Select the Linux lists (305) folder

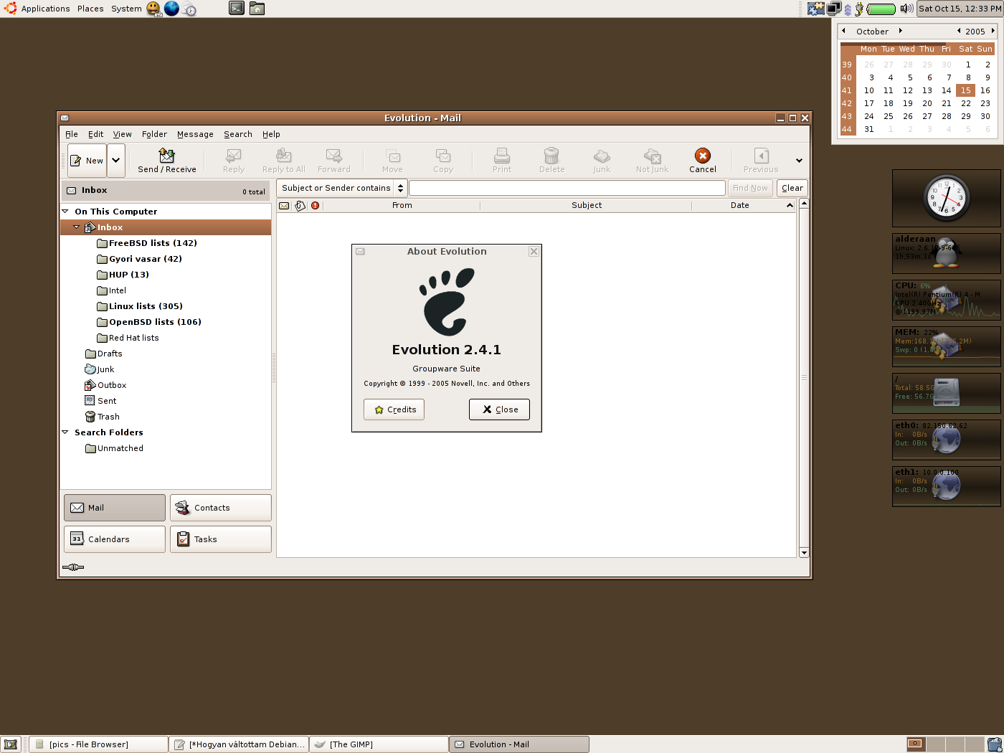146,306
